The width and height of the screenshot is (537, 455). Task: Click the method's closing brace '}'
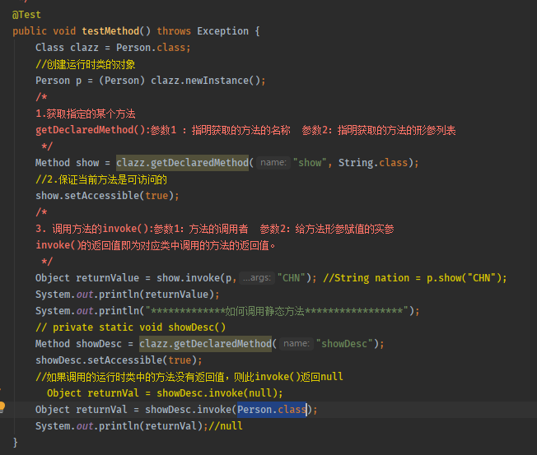(x=15, y=443)
